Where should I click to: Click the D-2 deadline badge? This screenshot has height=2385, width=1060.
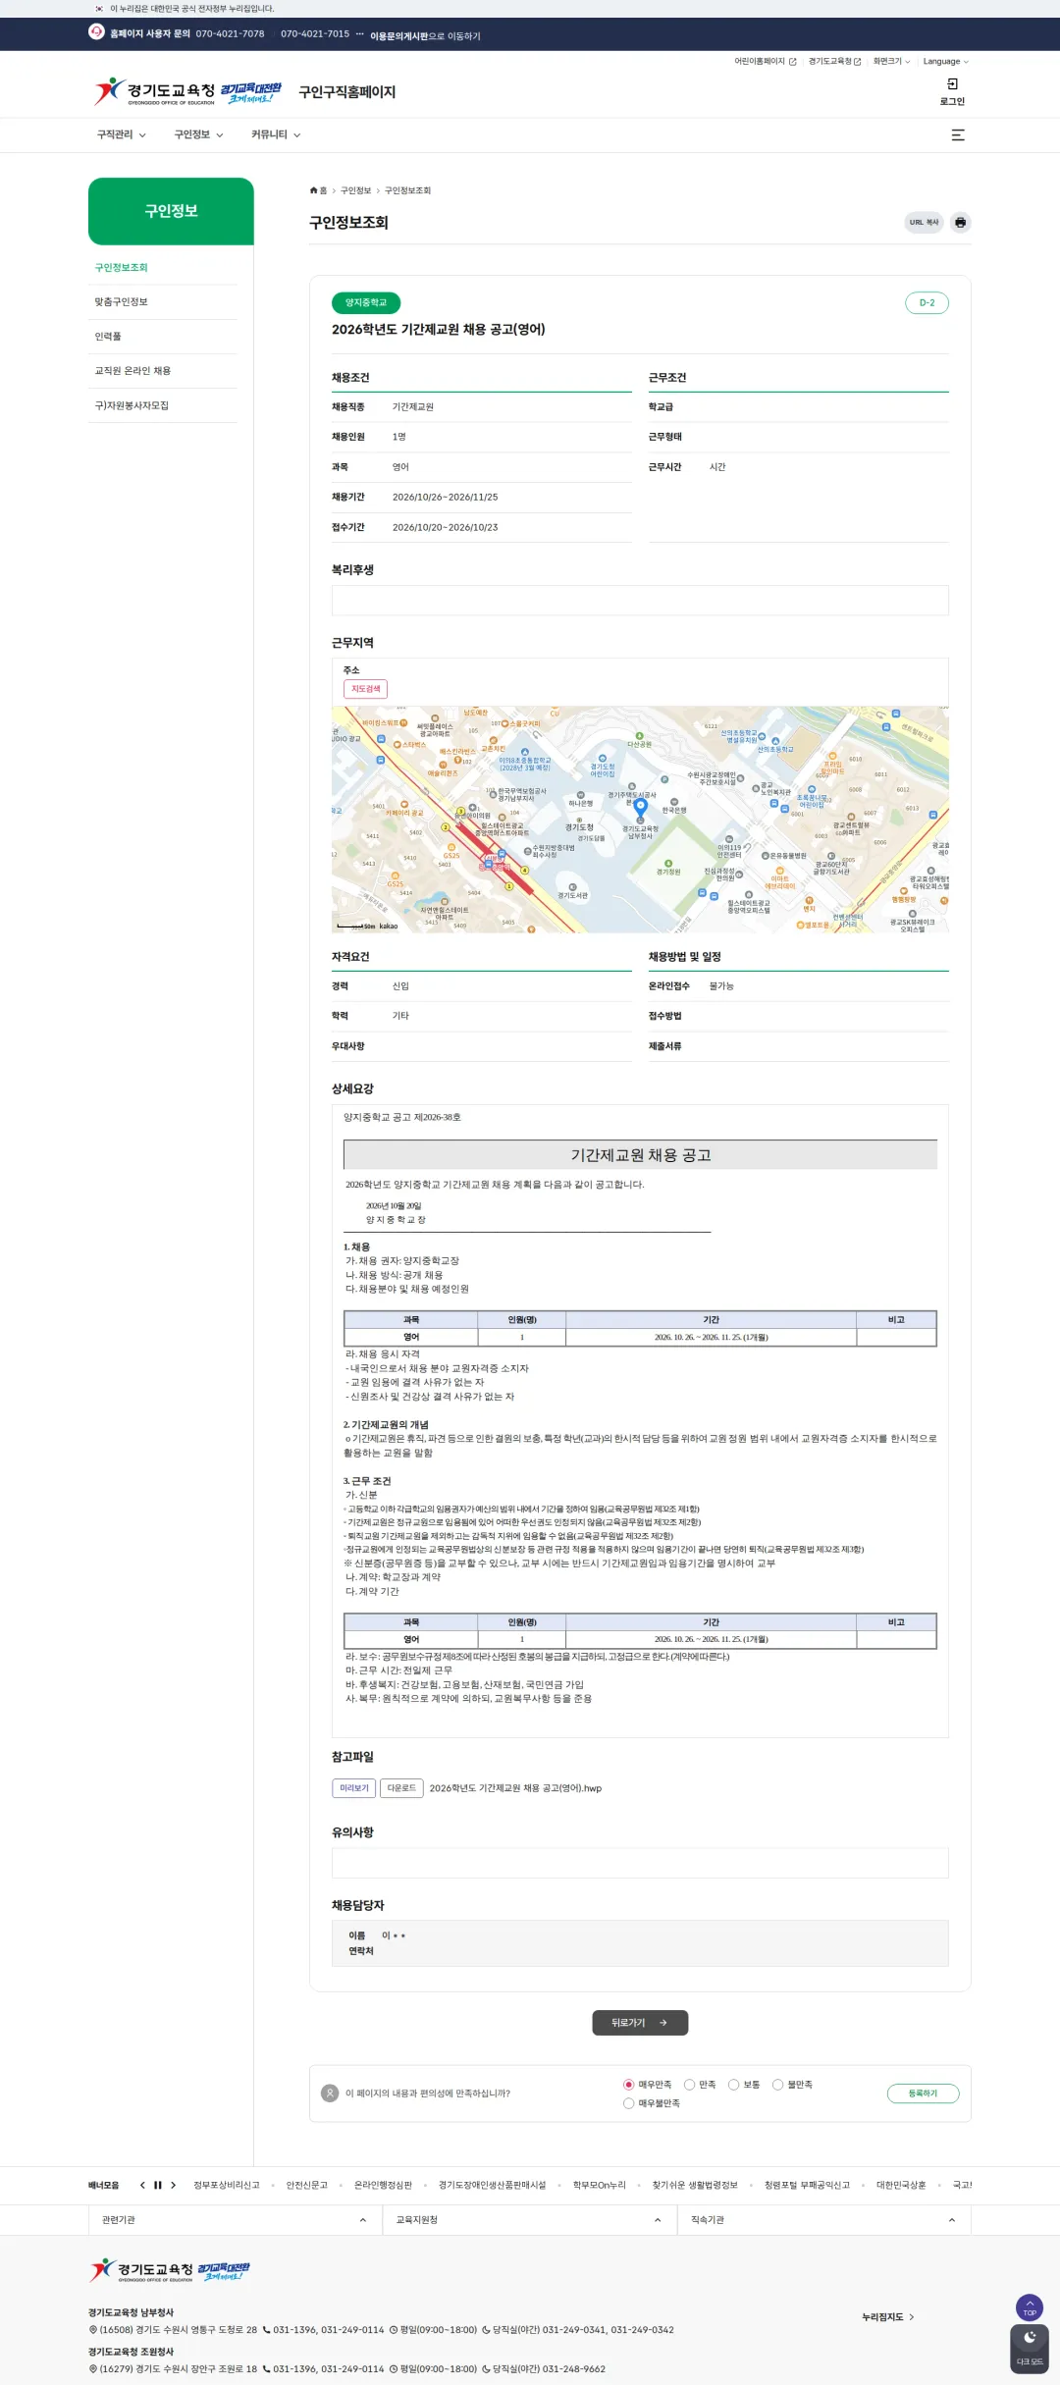(927, 302)
